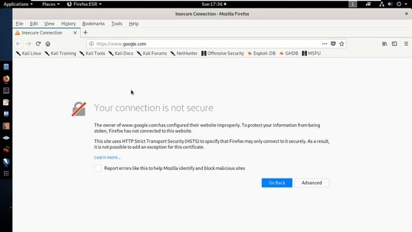Show the sidebars icon
Viewport: 412px width, 232px height.
(395, 44)
